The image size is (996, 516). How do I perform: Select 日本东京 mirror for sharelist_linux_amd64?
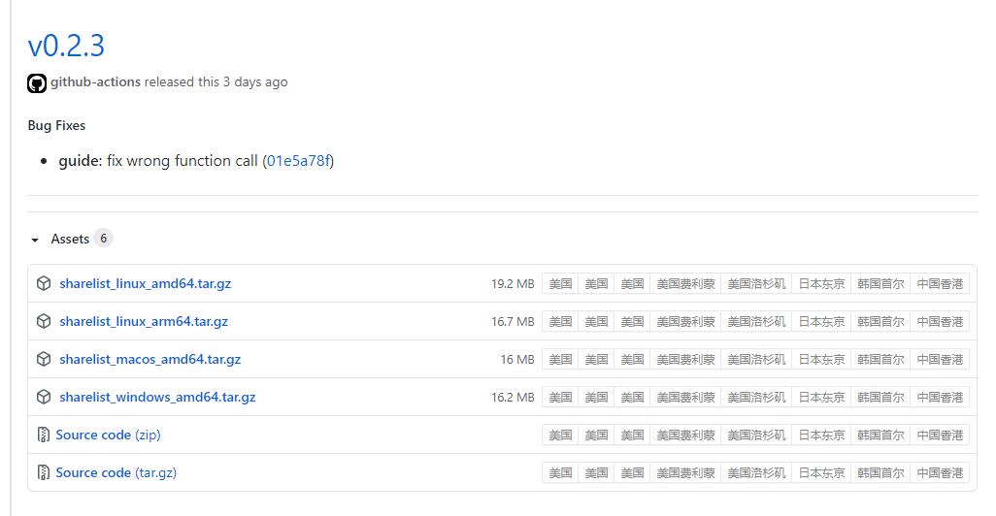pos(821,284)
